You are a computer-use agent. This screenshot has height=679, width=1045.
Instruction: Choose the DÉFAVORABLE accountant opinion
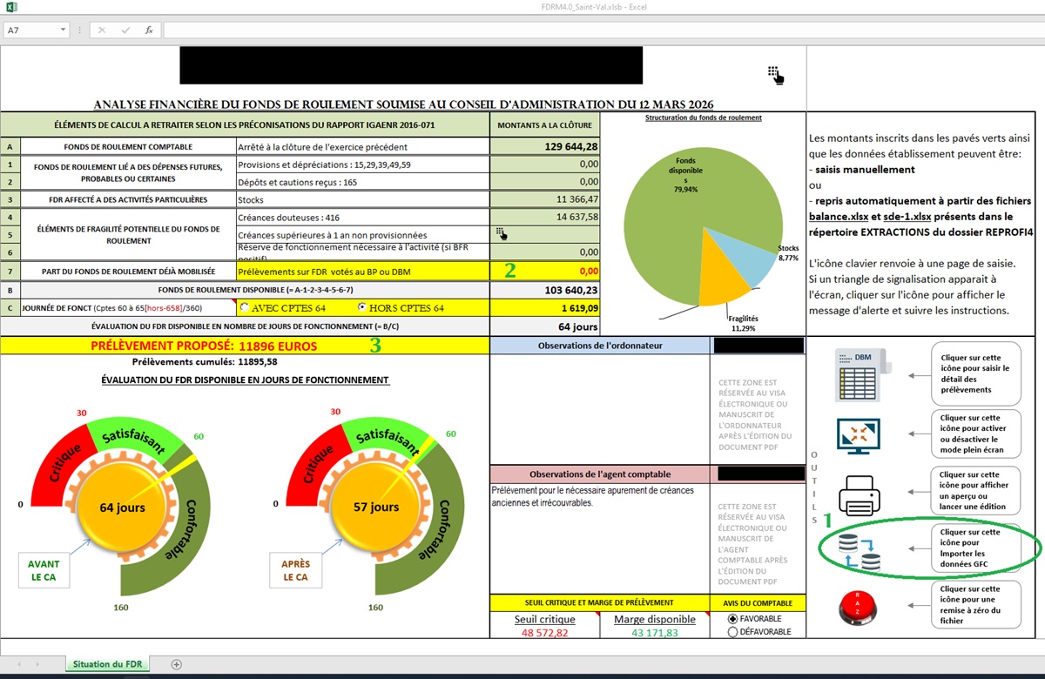click(x=732, y=632)
